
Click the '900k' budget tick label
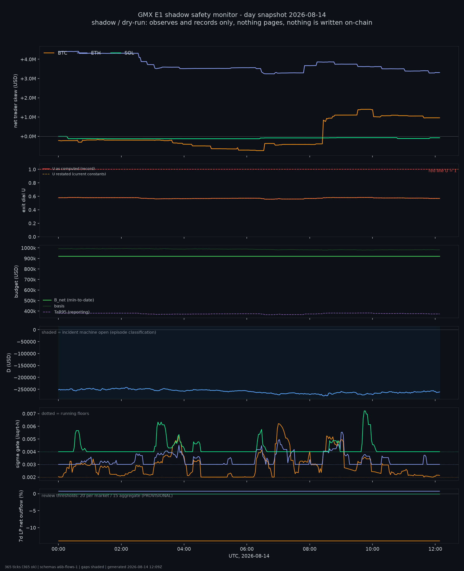30,259
